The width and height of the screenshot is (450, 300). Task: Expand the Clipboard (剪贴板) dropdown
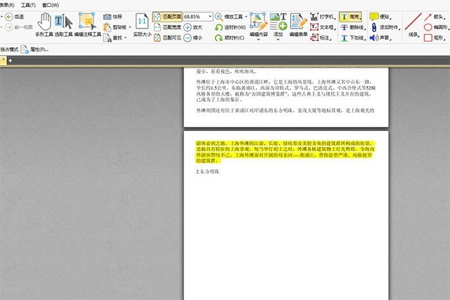(x=129, y=27)
